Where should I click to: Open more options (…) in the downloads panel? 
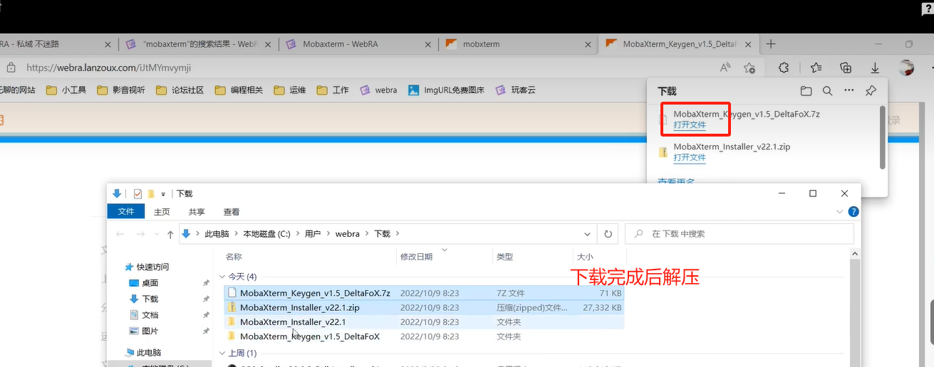[x=849, y=91]
